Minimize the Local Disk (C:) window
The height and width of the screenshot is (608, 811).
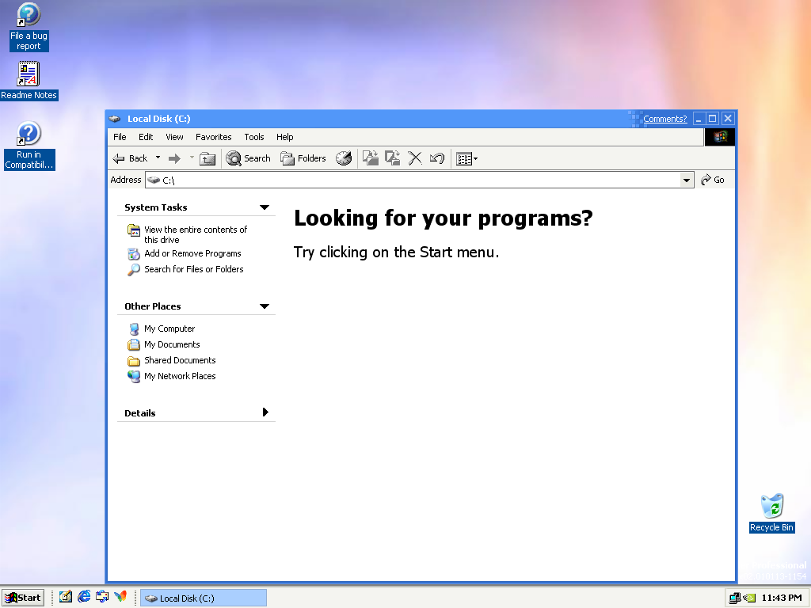click(699, 119)
